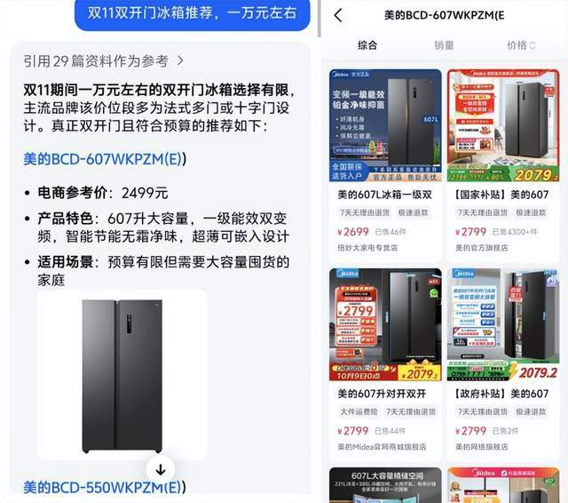
Task: Tap the 美的Midea官网商城旗舰店 shop name
Action: (382, 447)
